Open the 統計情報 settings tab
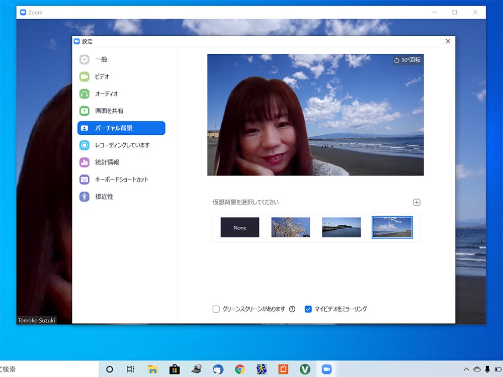Screen dimensions: 503x377 click(x=107, y=162)
